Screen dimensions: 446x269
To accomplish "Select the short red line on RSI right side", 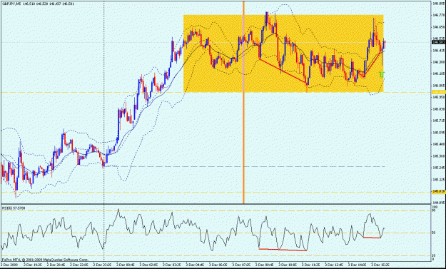I will click(x=372, y=237).
